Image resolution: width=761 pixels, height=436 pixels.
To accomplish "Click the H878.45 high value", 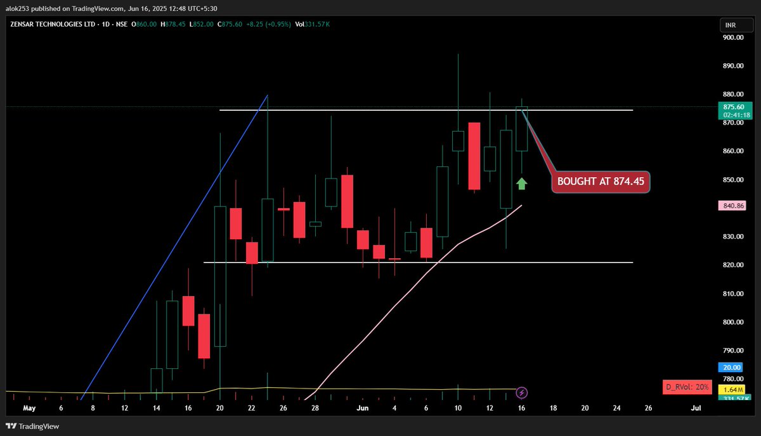I will click(x=174, y=24).
